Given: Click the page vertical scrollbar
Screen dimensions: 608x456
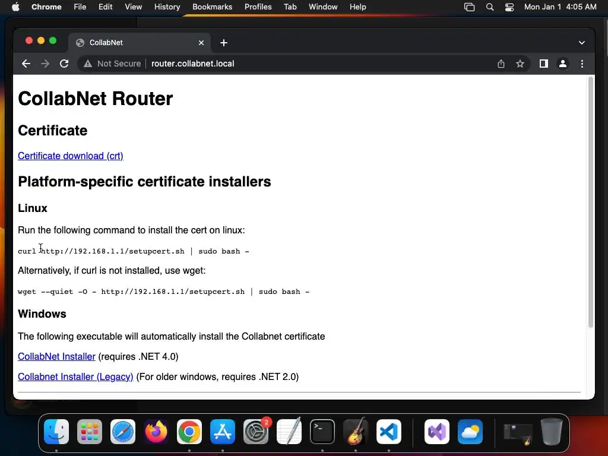Looking at the screenshot, I should pyautogui.click(x=591, y=202).
